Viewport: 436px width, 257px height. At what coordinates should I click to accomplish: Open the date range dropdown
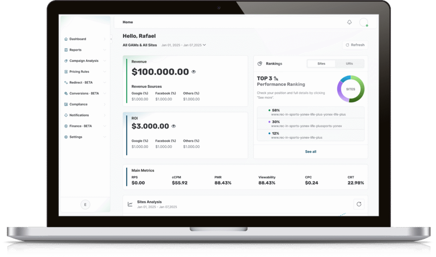click(x=184, y=45)
